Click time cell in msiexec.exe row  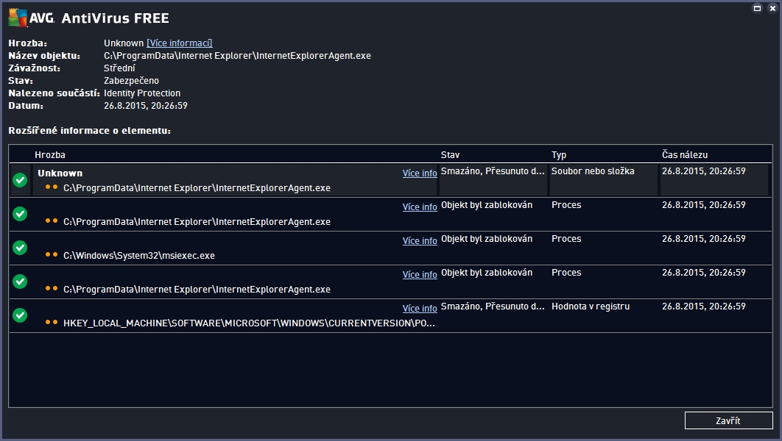click(x=704, y=239)
